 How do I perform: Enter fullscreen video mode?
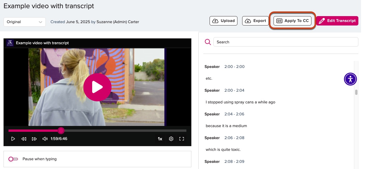[182, 139]
